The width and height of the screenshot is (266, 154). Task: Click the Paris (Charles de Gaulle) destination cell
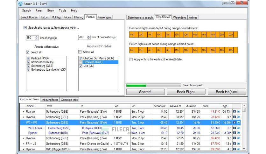point(96,143)
